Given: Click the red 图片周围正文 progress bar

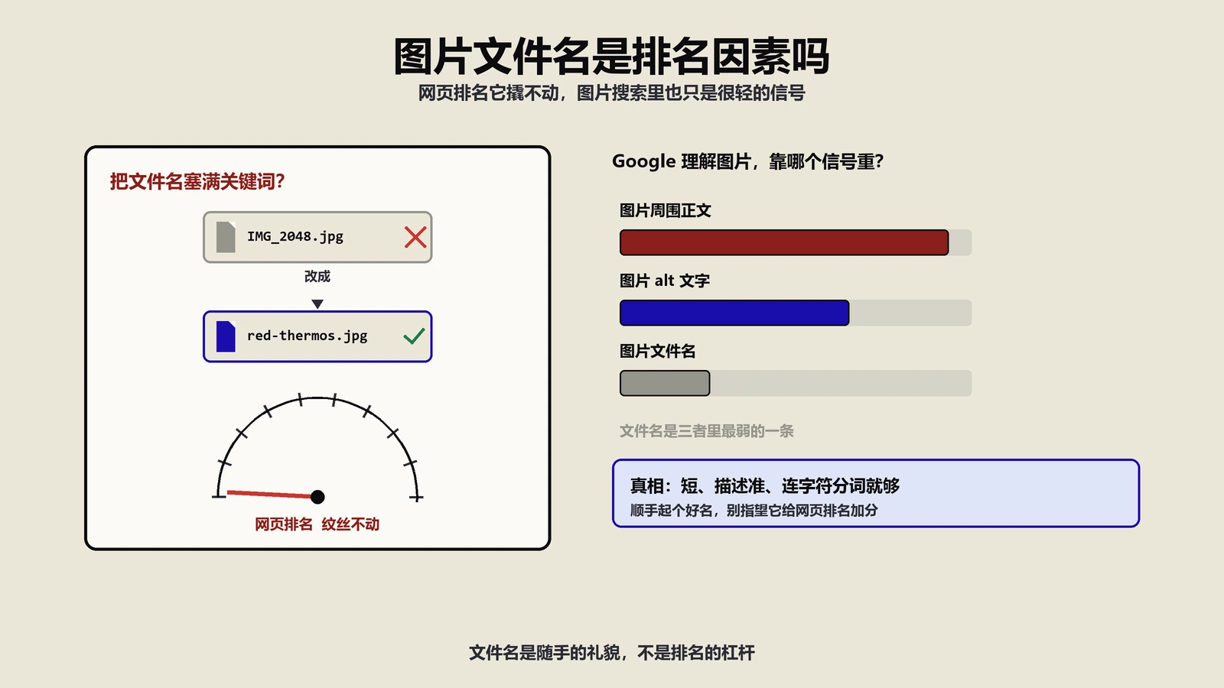Looking at the screenshot, I should click(x=784, y=242).
